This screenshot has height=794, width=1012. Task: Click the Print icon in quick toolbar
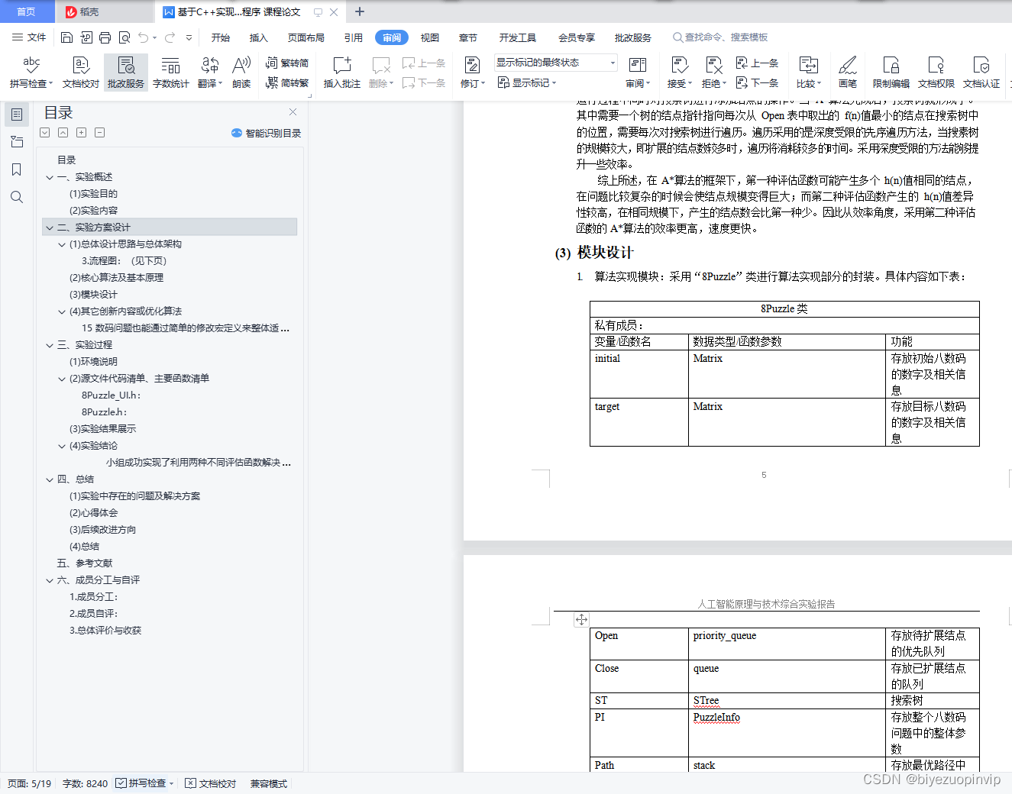[105, 37]
